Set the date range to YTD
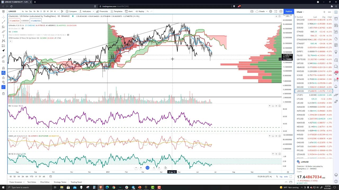Image resolution: width=339 pixels, height=190 pixels. pos(32,177)
